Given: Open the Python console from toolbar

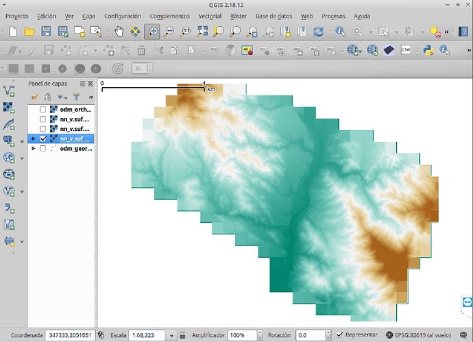Looking at the screenshot, I should 427,50.
